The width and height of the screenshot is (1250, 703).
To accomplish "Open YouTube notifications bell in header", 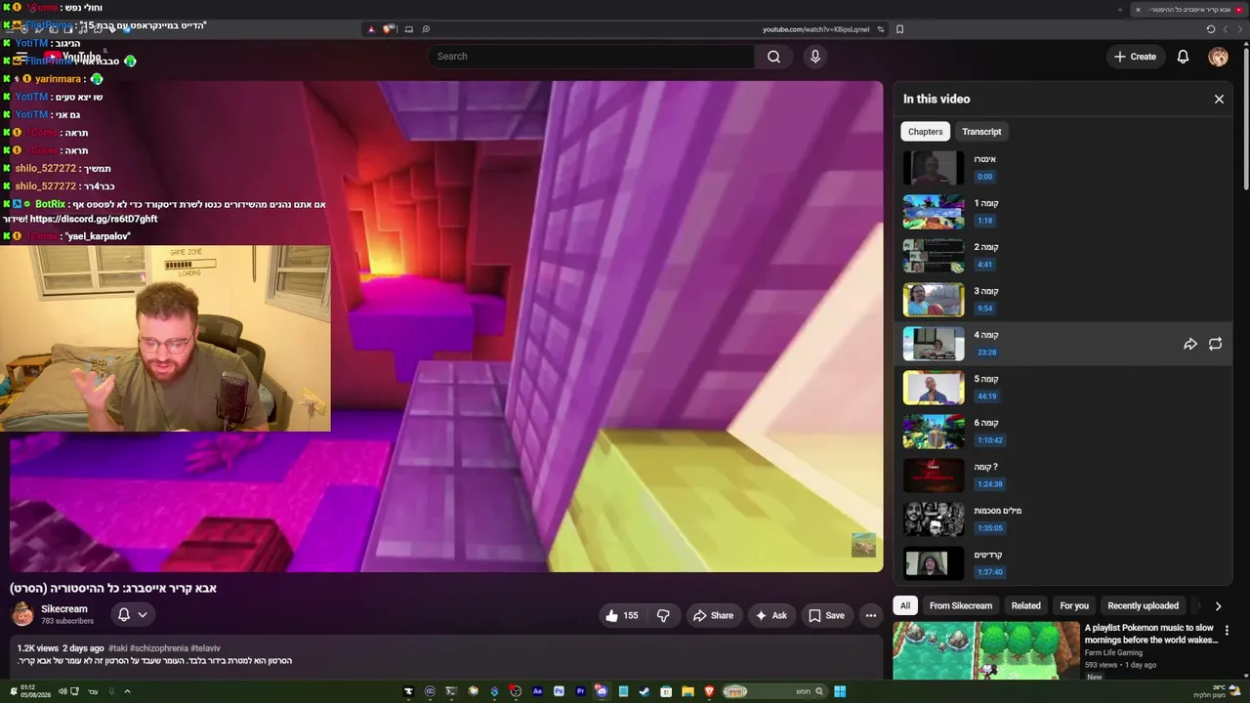I will pyautogui.click(x=1183, y=57).
